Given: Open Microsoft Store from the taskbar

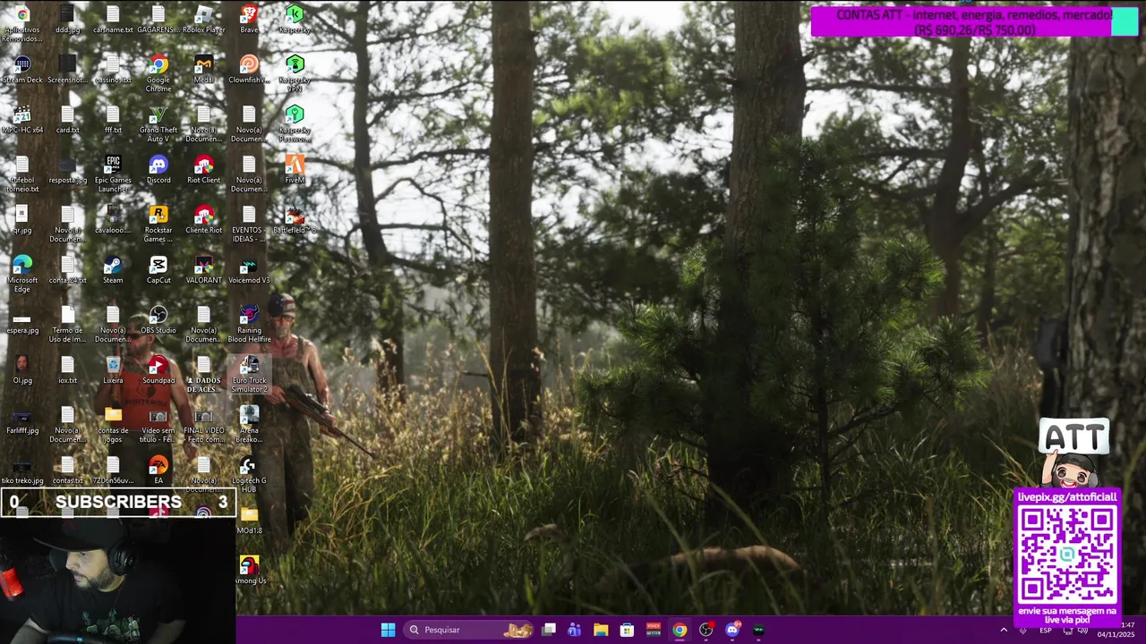Looking at the screenshot, I should click(x=627, y=630).
